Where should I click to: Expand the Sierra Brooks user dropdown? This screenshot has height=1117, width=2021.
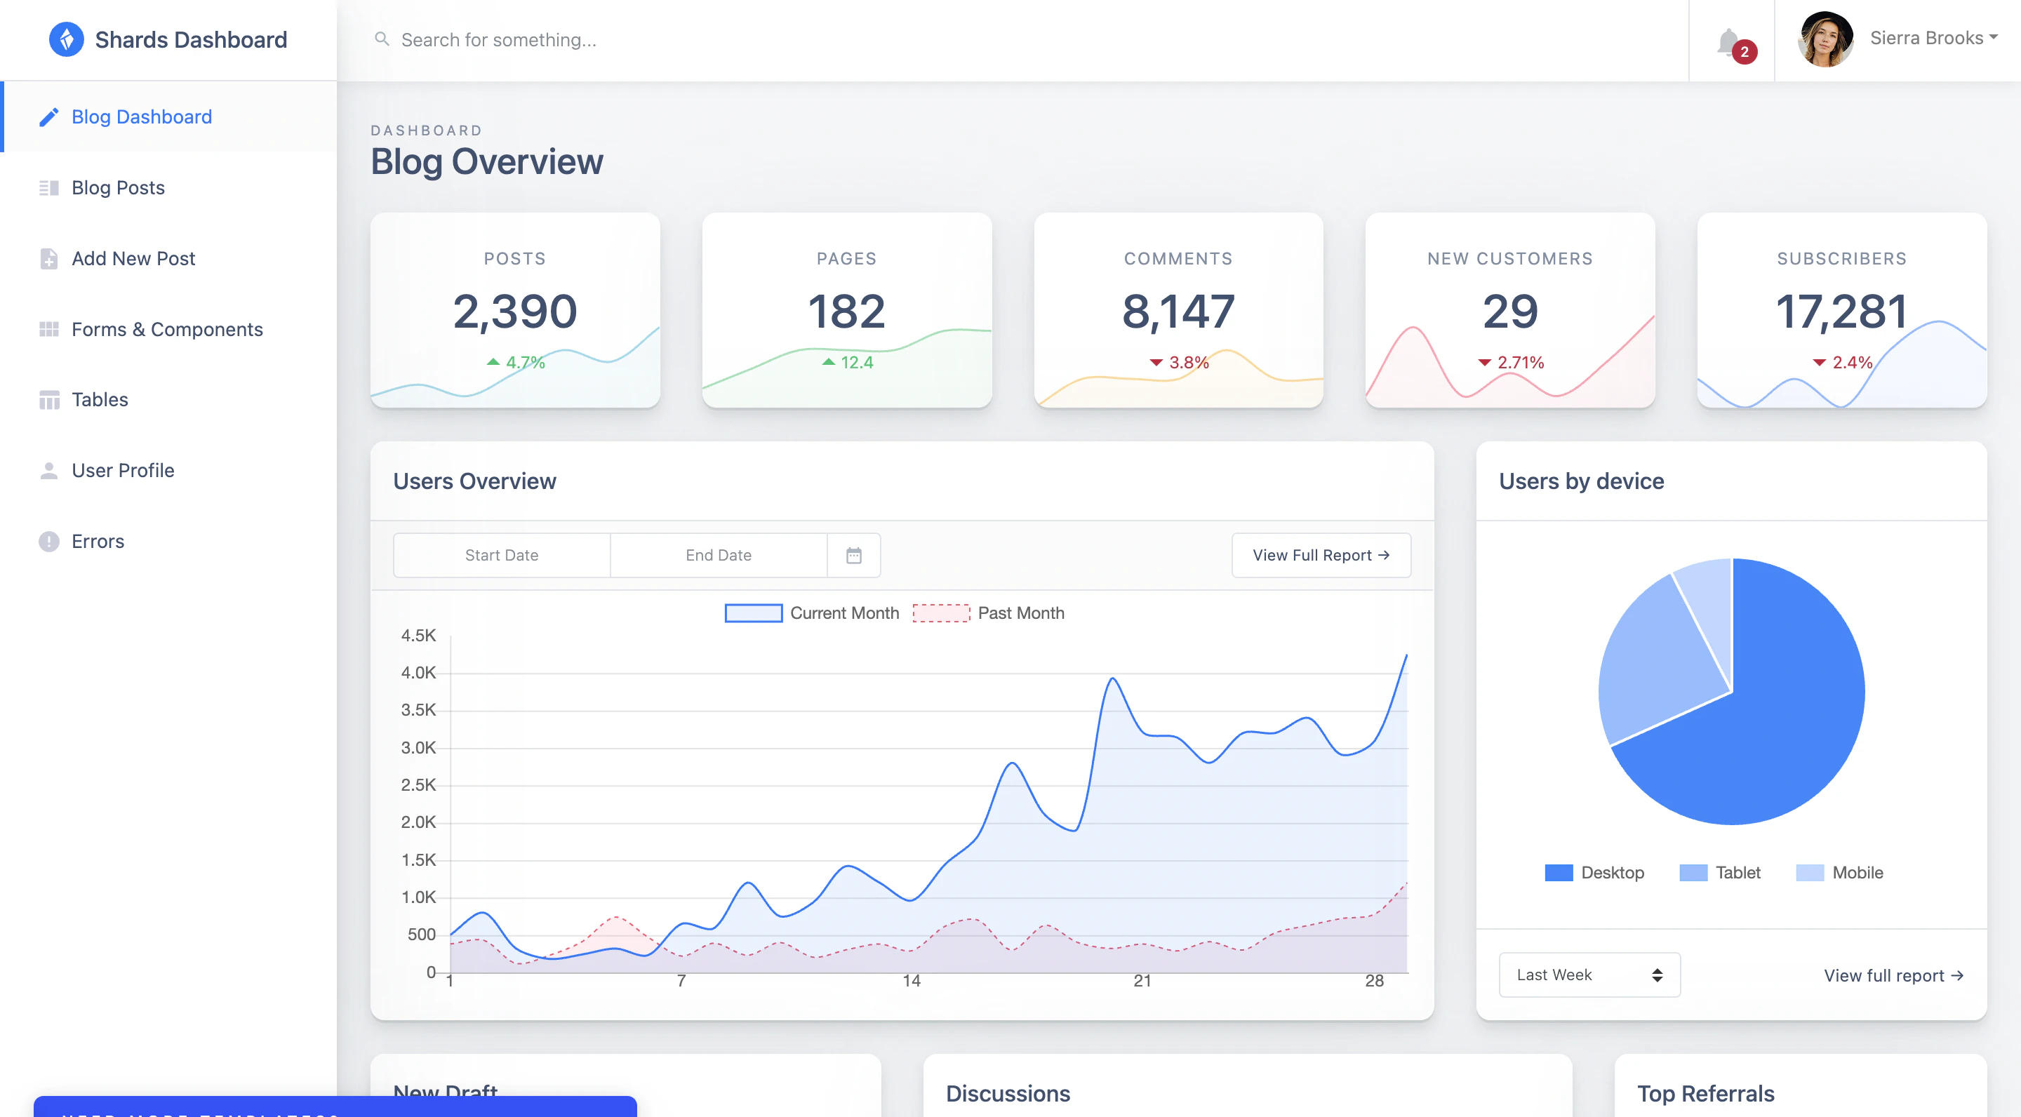[1933, 38]
